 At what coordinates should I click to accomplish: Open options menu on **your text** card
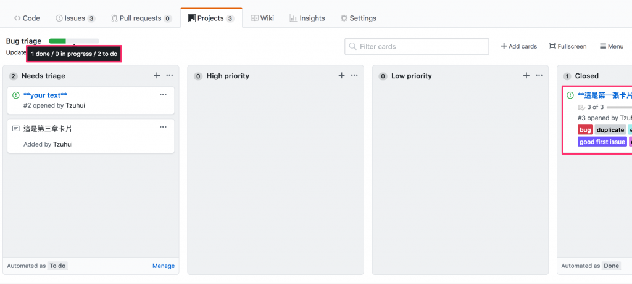[163, 95]
